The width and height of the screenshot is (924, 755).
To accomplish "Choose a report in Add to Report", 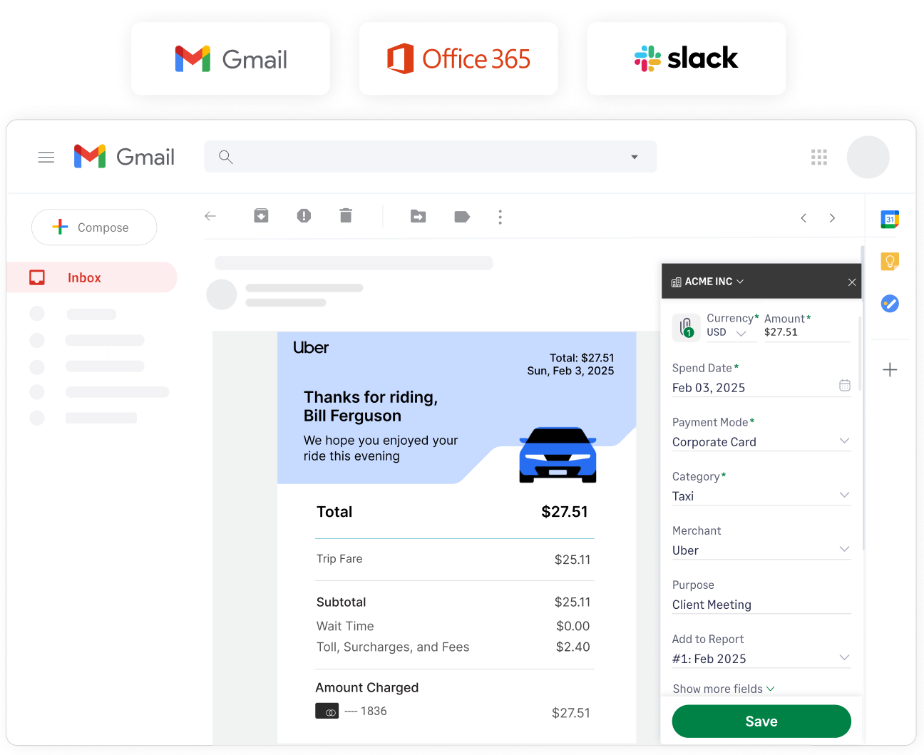I will (761, 658).
